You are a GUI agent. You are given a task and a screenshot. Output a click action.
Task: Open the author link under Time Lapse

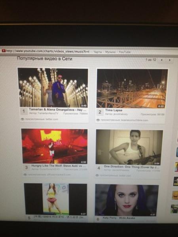click(121, 114)
